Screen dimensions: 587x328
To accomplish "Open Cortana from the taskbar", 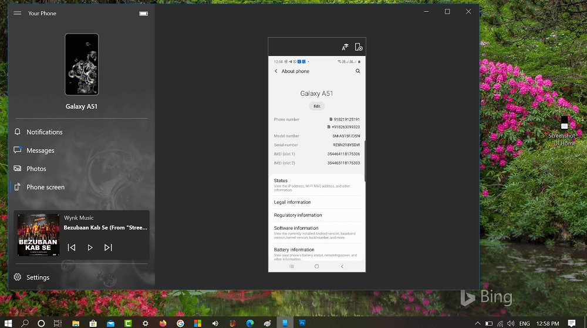I will (41, 323).
